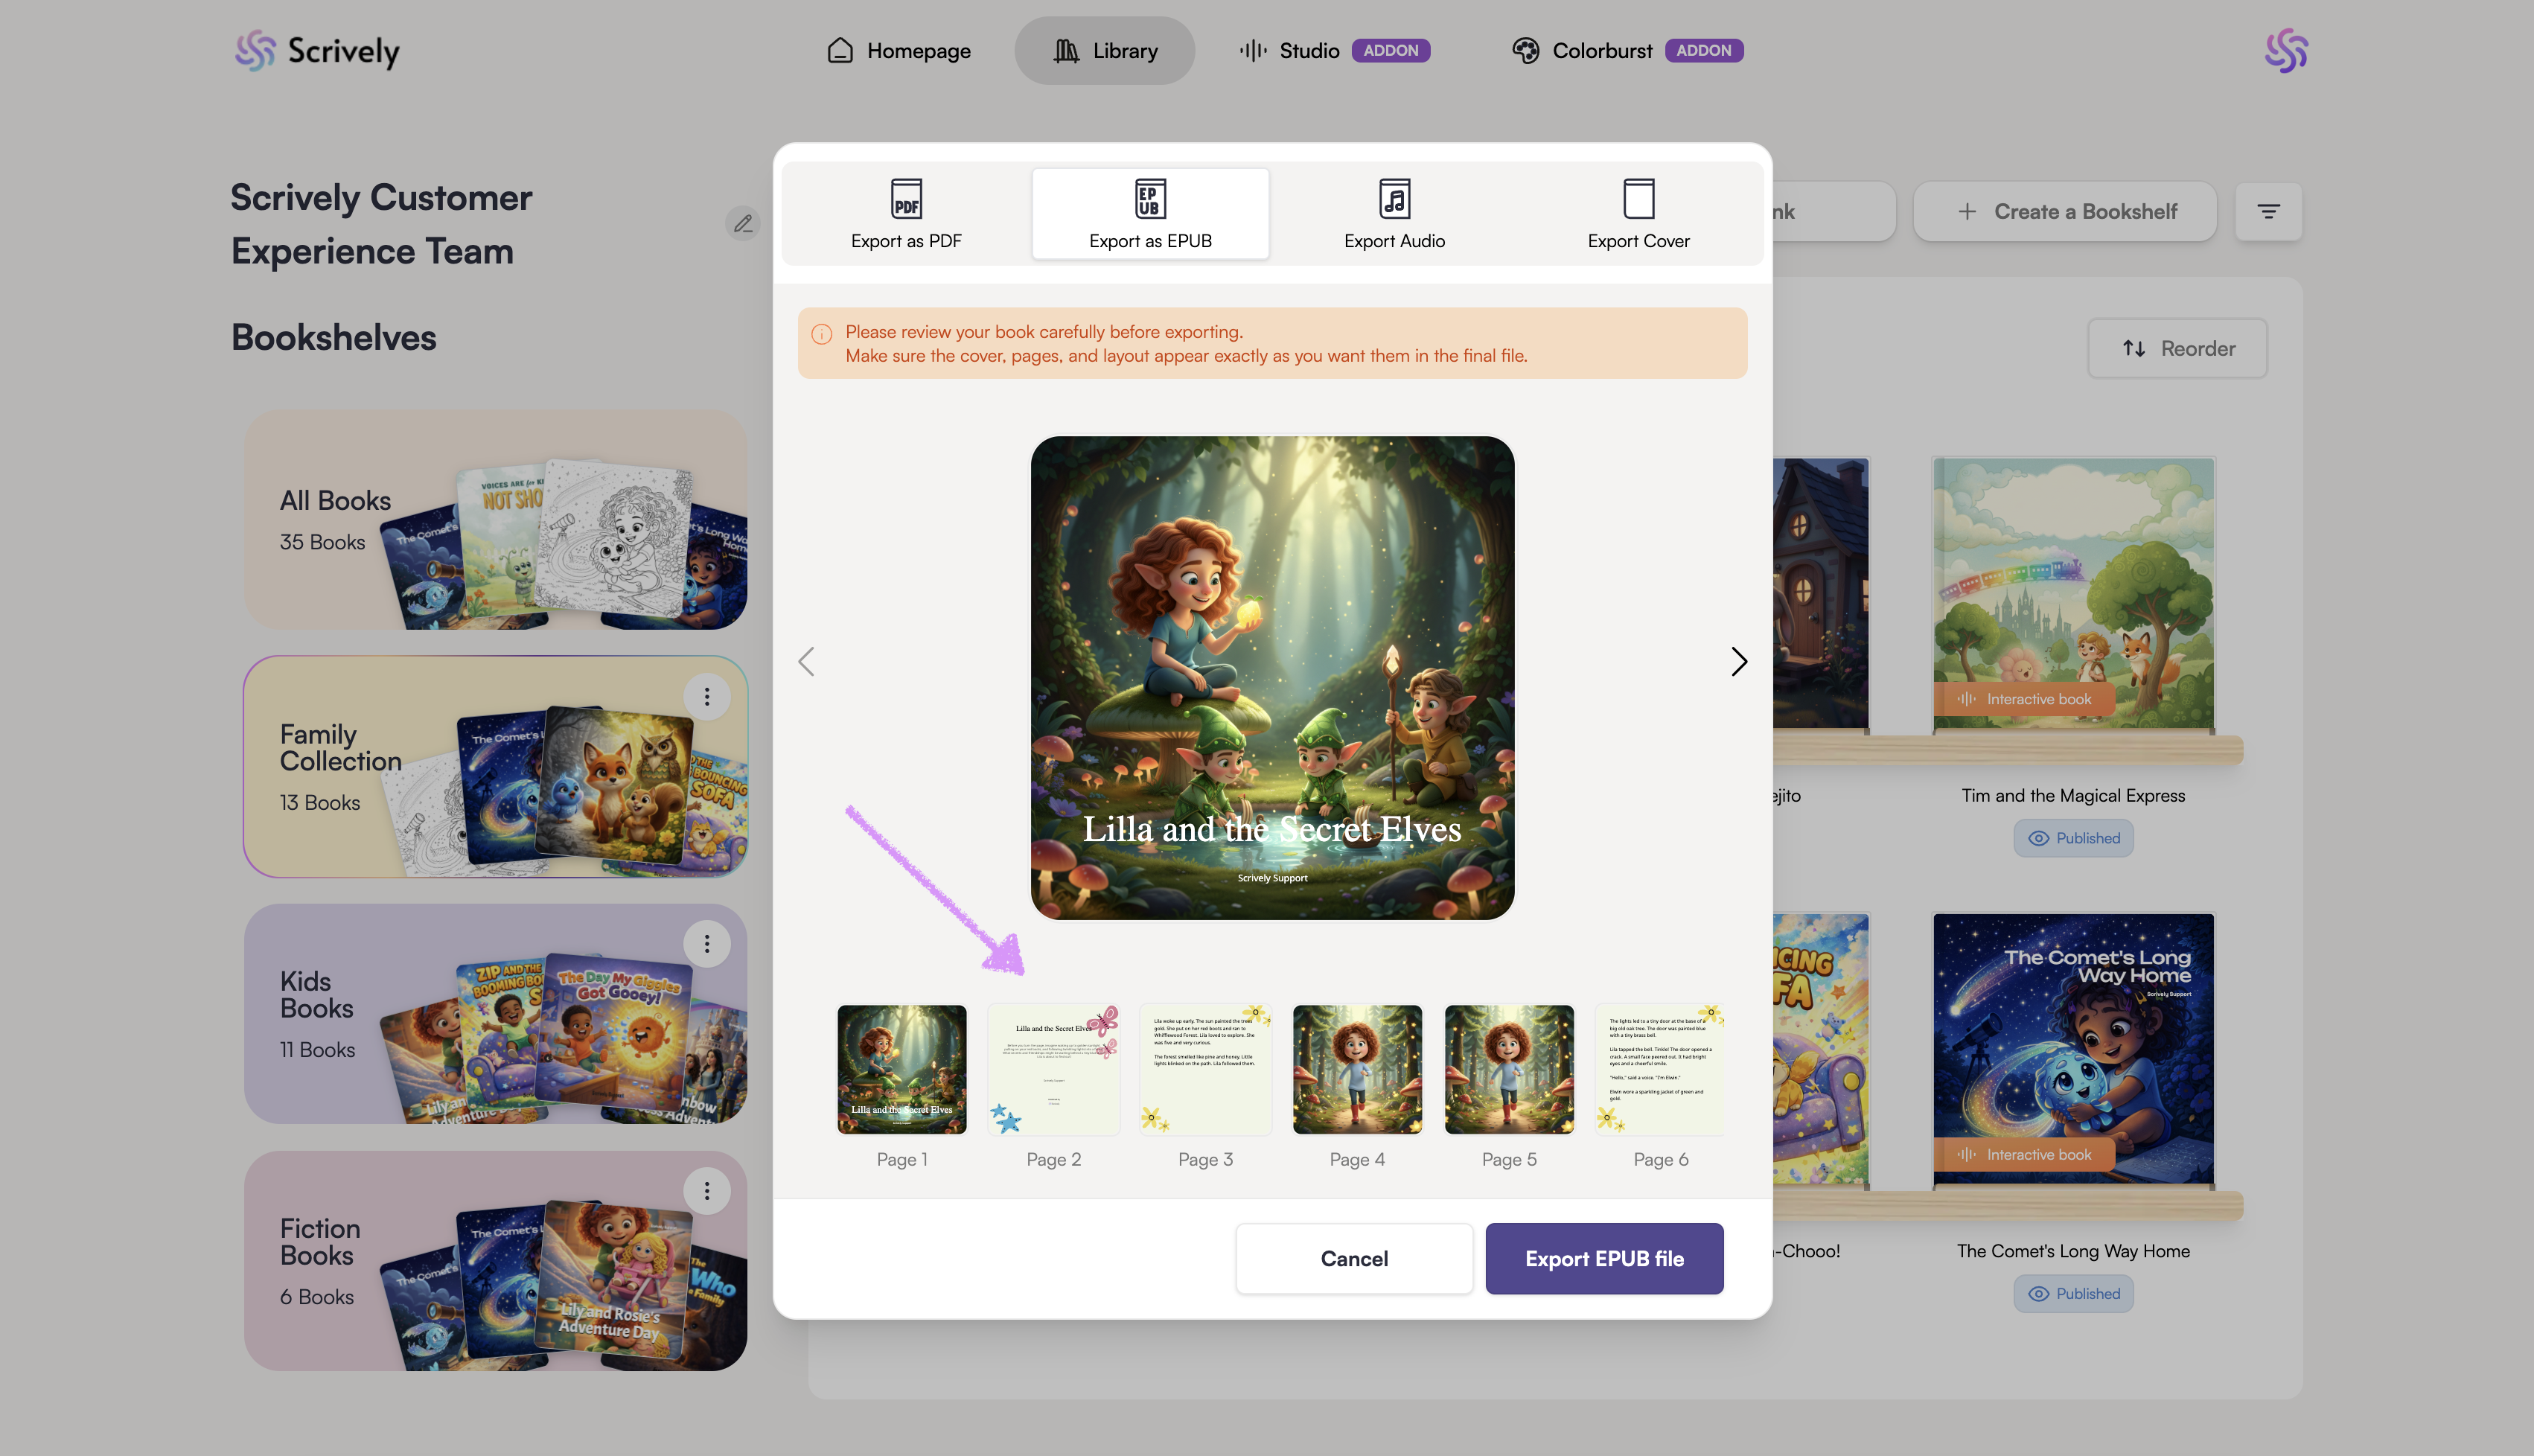This screenshot has height=1456, width=2534.
Task: Click the Colorburst palette icon
Action: [x=1525, y=51]
